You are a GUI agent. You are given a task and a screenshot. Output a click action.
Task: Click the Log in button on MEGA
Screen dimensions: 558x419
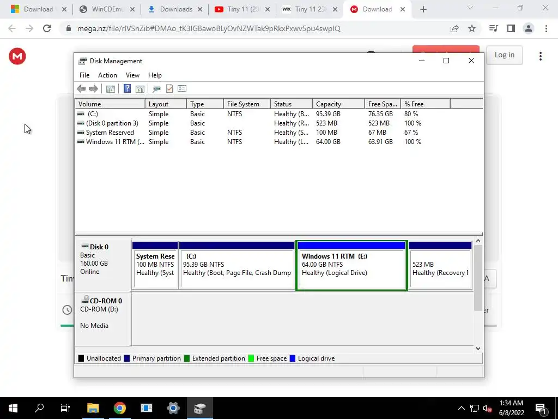coord(504,55)
